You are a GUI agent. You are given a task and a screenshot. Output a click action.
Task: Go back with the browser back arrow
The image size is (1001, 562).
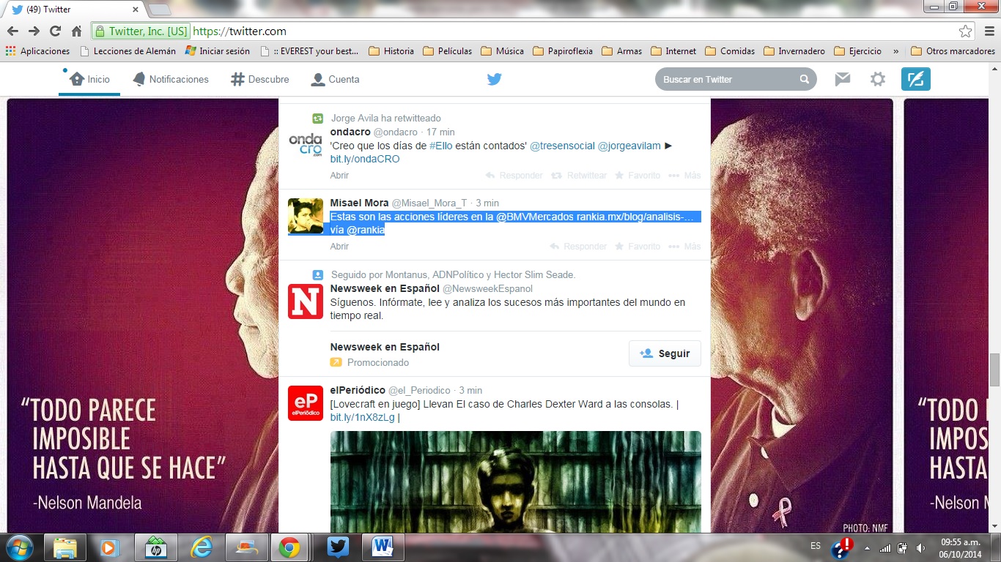12,31
